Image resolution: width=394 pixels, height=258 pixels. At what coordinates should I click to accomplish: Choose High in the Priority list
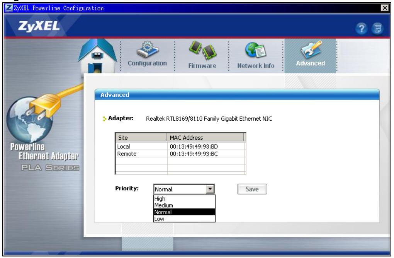(184, 198)
